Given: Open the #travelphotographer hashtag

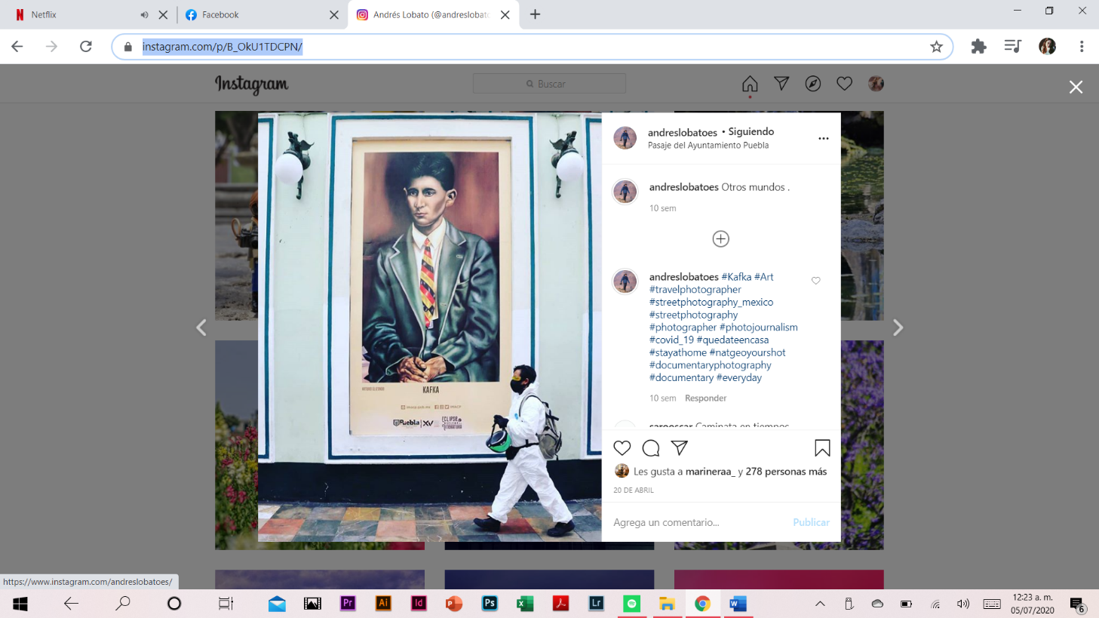Looking at the screenshot, I should click(x=695, y=290).
